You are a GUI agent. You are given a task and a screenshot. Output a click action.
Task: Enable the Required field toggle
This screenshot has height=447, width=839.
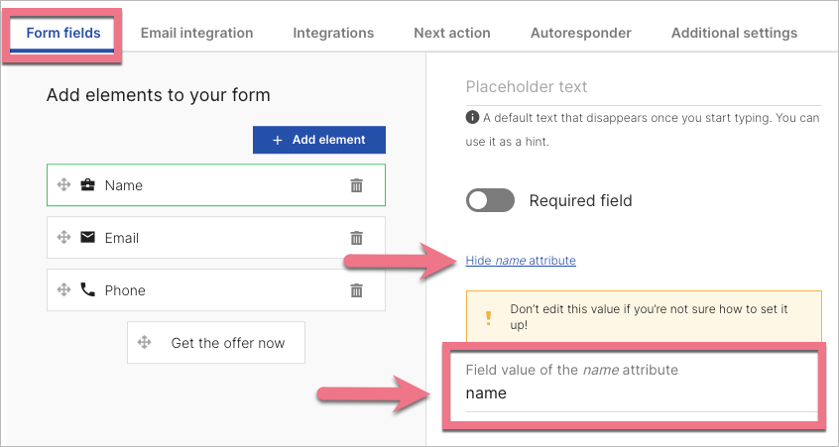click(490, 200)
